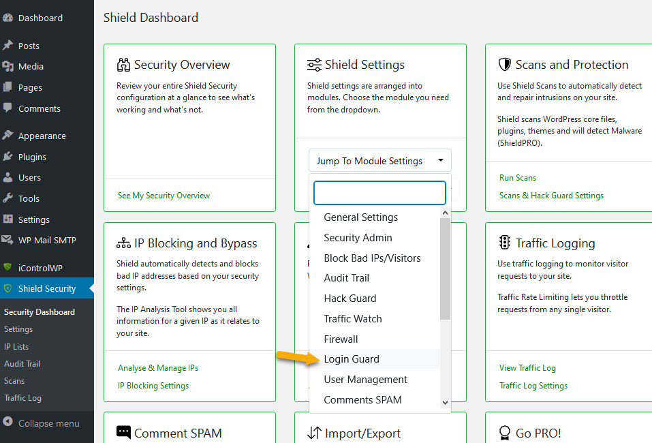Open the Jump To Module Settings dropdown

(x=379, y=161)
